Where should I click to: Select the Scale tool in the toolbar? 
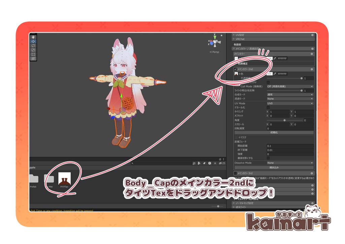pos(33,50)
